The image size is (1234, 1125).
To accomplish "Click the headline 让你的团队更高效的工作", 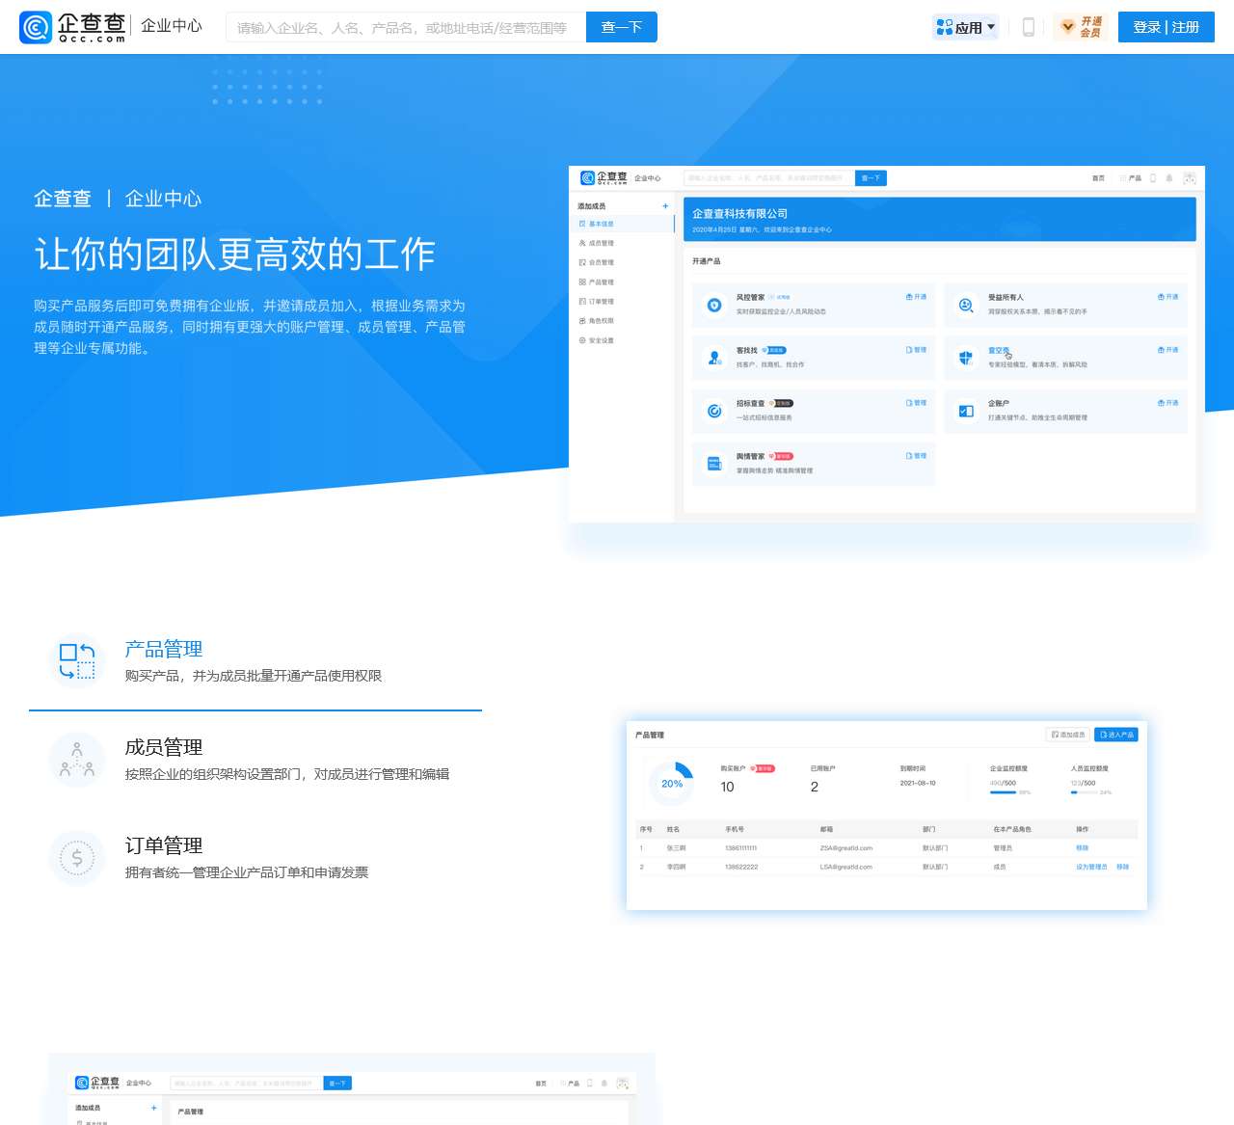I will (x=235, y=254).
